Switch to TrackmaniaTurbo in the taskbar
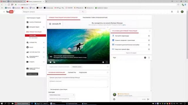 pos(72,104)
